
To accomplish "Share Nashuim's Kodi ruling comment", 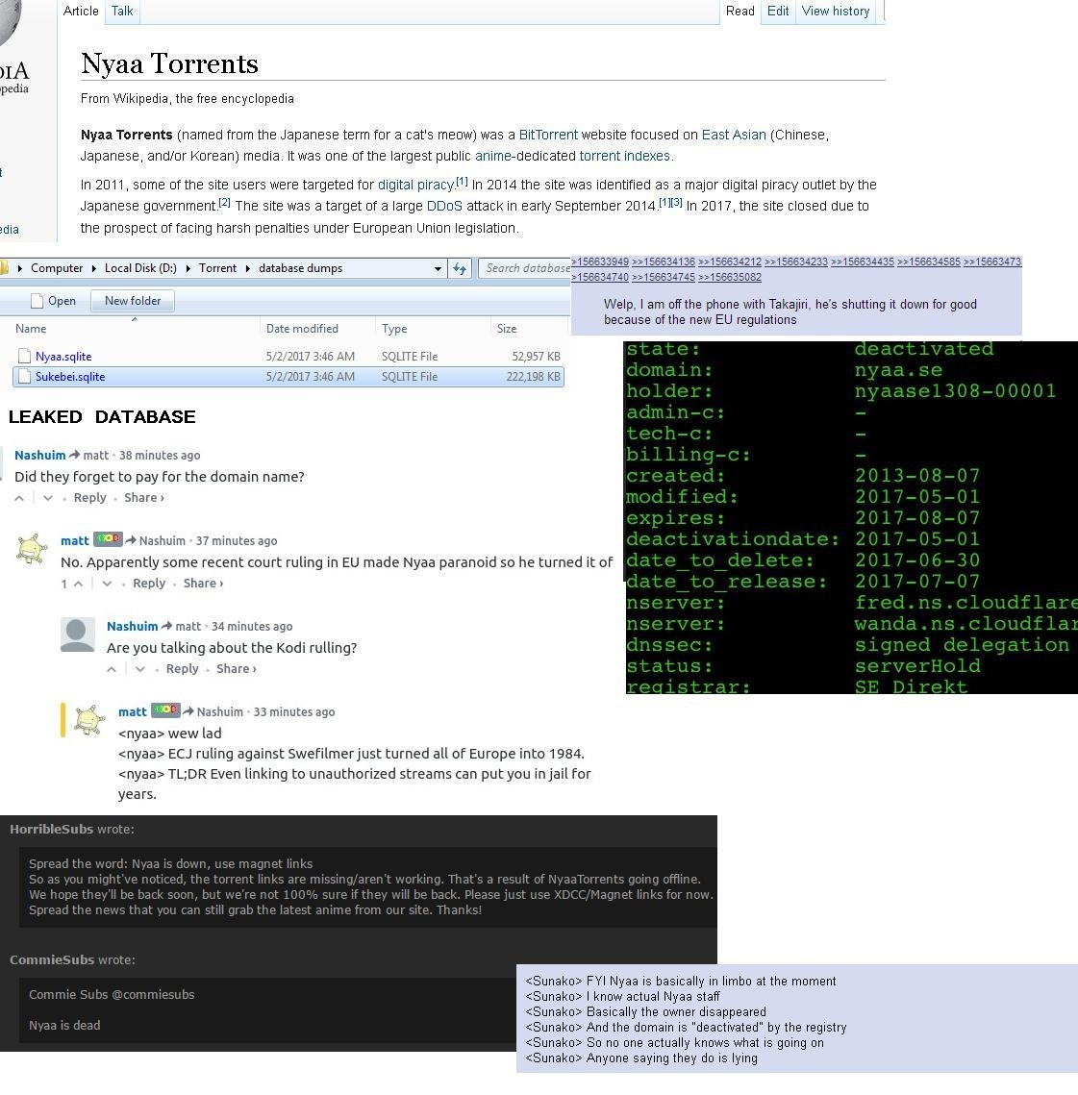I will (x=237, y=669).
